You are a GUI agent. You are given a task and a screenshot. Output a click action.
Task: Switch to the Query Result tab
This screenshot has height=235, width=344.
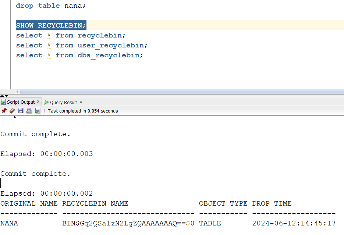coord(63,102)
